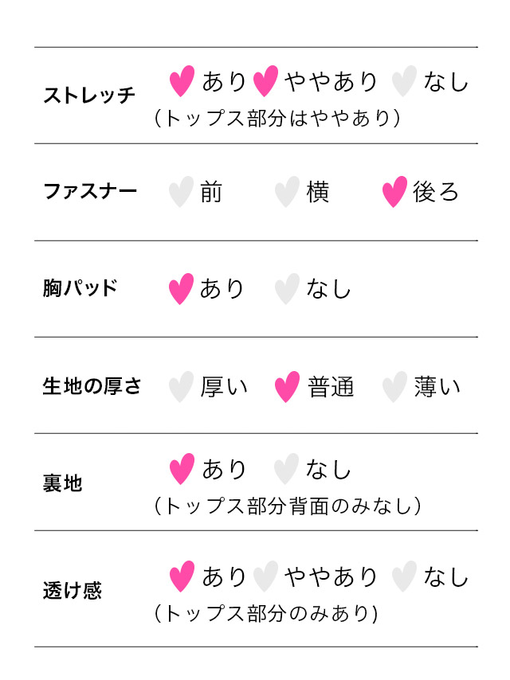This screenshot has width=510, height=680.
Task: Select the gray heart next to 厚い
Action: click(182, 387)
